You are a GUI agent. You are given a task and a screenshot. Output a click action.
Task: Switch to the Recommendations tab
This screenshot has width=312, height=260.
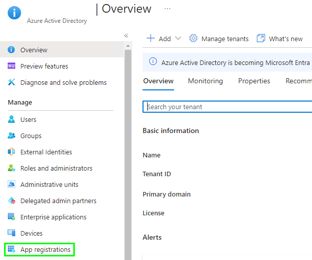point(299,81)
